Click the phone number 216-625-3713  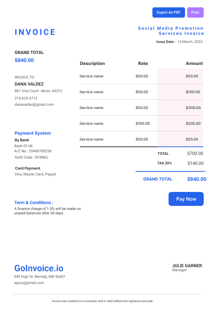pyautogui.click(x=26, y=98)
